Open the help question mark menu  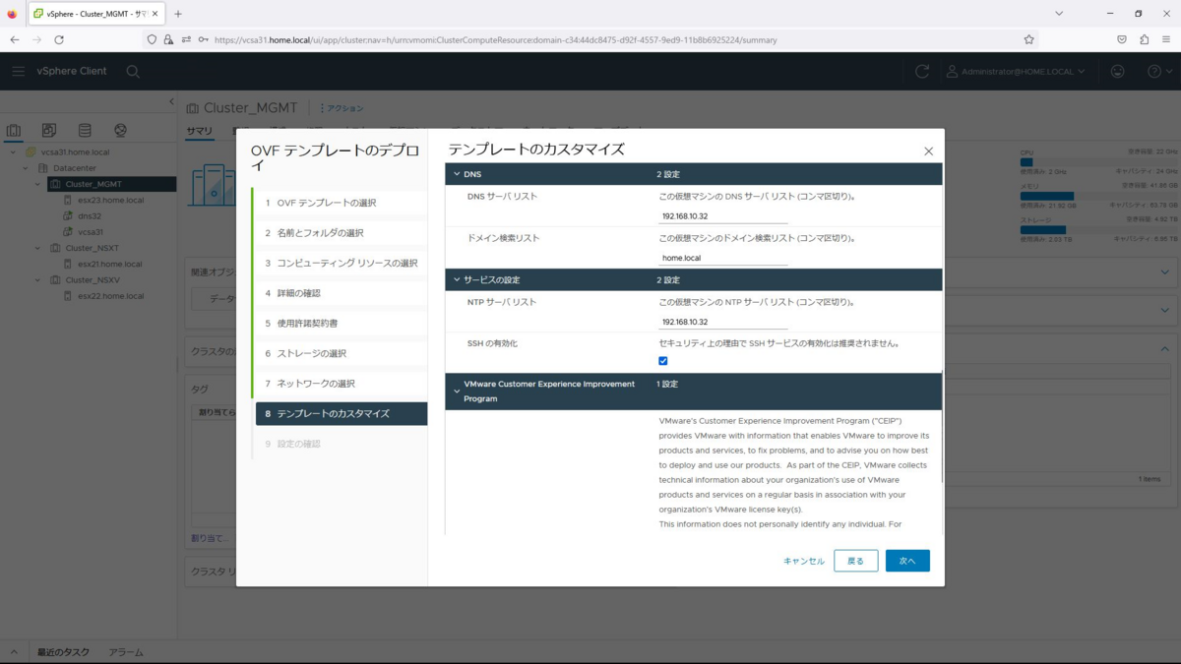pyautogui.click(x=1159, y=71)
